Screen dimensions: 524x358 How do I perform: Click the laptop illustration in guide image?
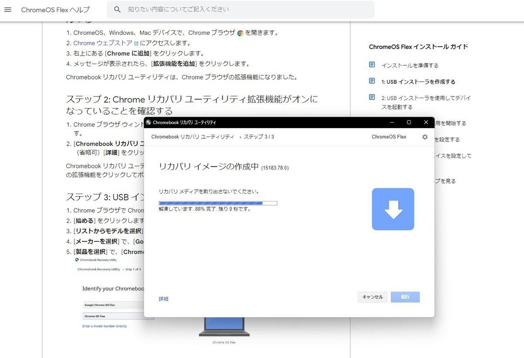[224, 327]
